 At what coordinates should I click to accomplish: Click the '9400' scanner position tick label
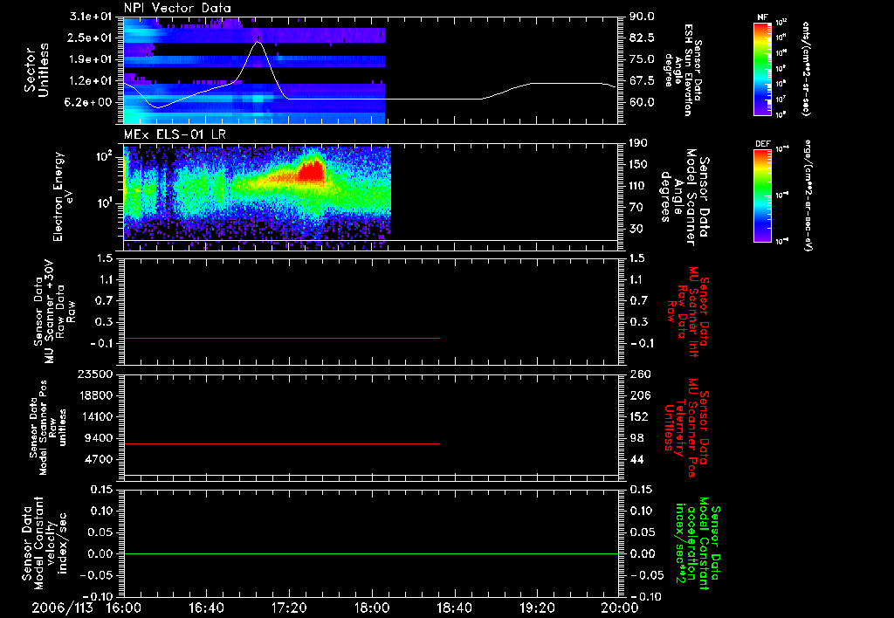pos(100,438)
